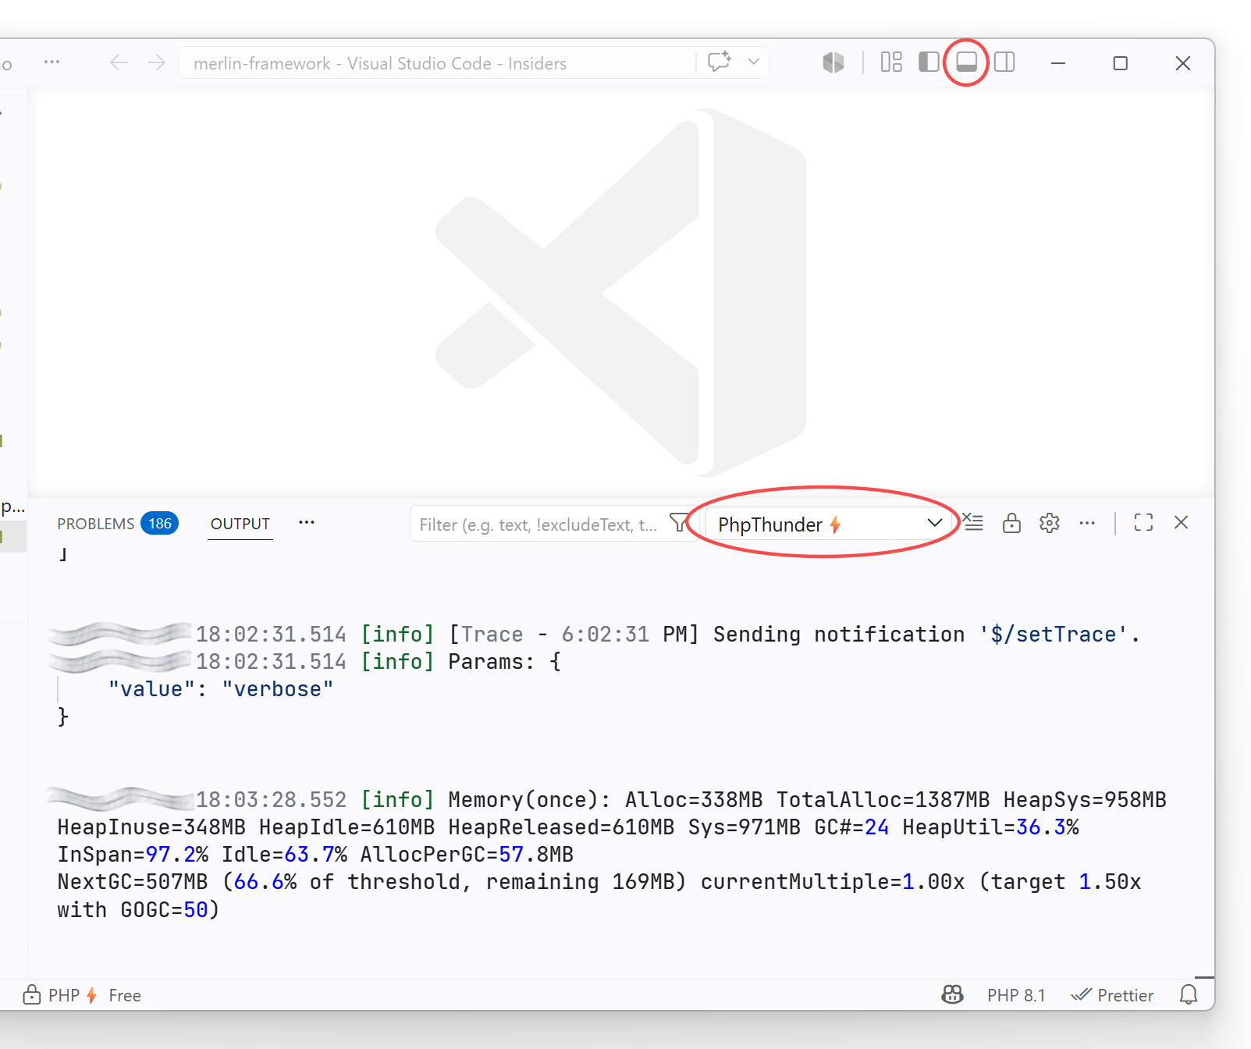Clear the output log
Viewport: 1251px width, 1049px height.
tap(972, 522)
